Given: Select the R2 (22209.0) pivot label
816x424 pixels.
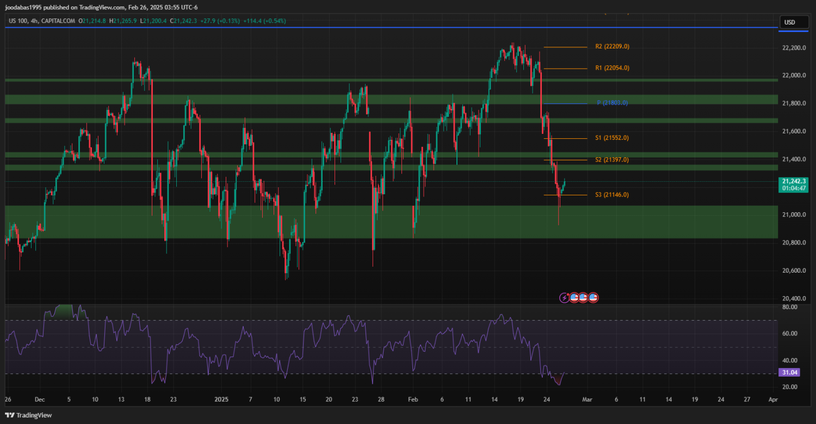Looking at the screenshot, I should coord(612,47).
